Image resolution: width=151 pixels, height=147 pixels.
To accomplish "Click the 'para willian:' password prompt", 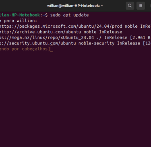I will tap(20, 20).
